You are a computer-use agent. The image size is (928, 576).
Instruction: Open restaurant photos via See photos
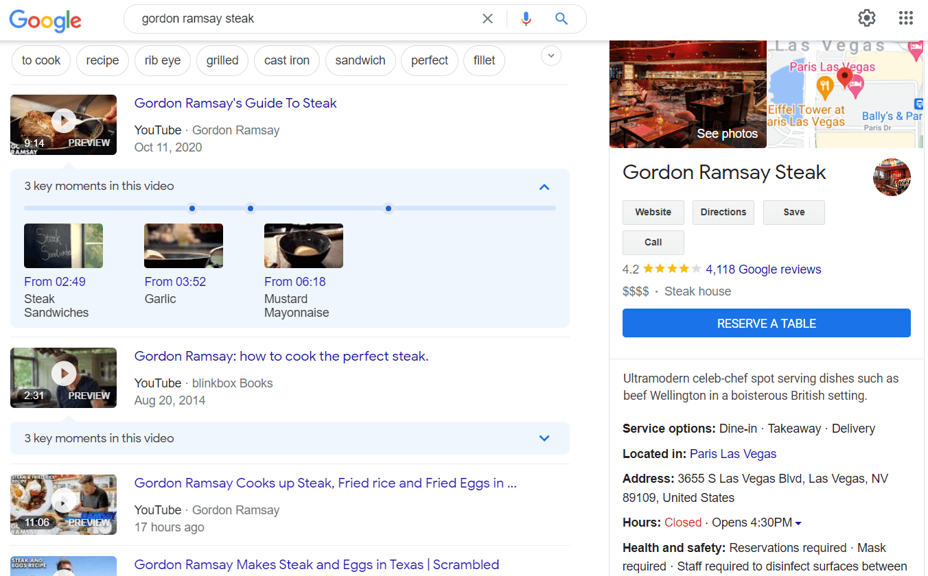[727, 134]
